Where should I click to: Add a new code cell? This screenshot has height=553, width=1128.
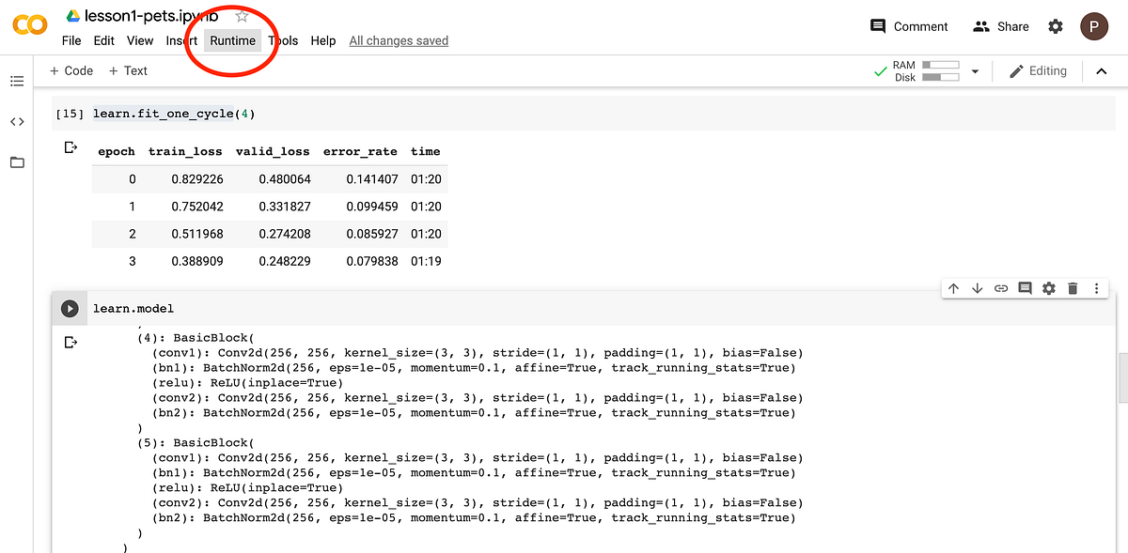(x=71, y=70)
